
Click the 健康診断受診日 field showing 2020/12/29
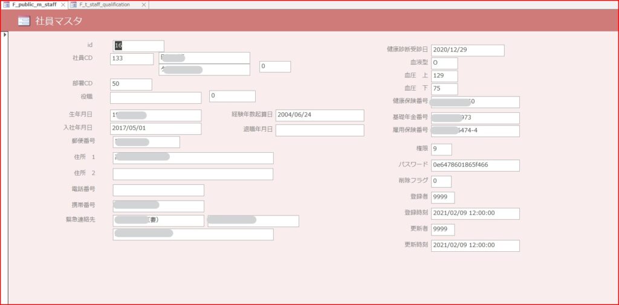pos(468,51)
